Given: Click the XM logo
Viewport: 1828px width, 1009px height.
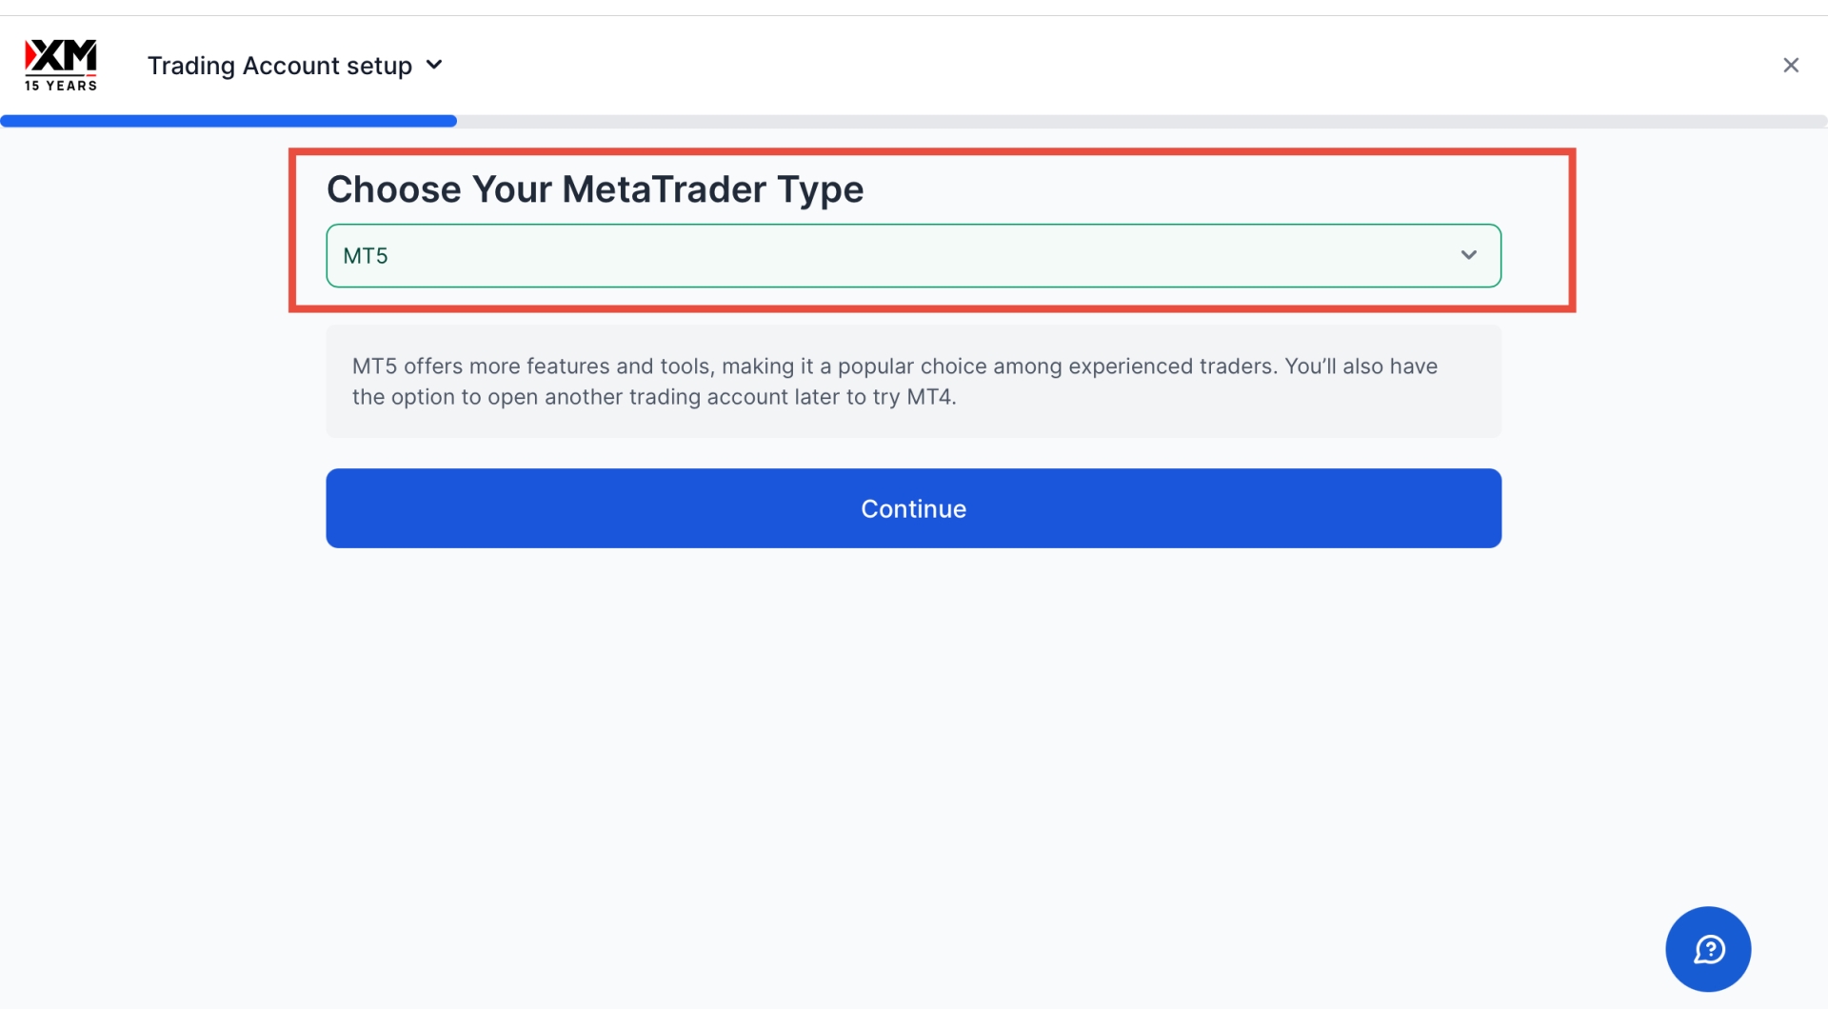Looking at the screenshot, I should [61, 57].
